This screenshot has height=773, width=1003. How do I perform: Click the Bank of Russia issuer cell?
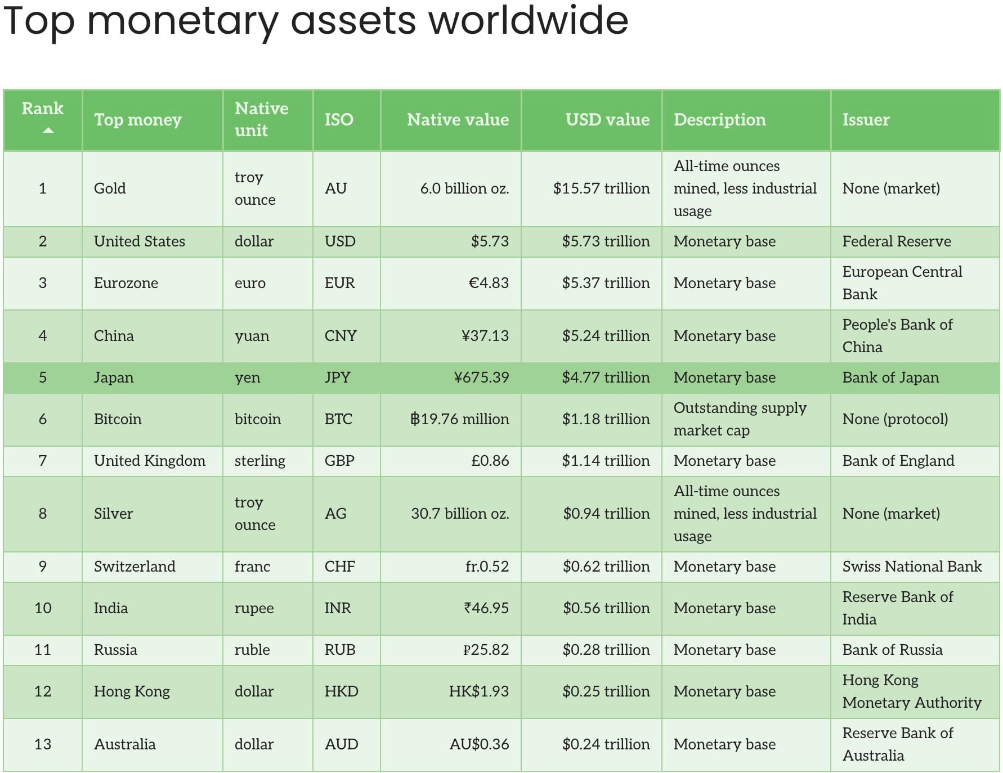click(915, 650)
